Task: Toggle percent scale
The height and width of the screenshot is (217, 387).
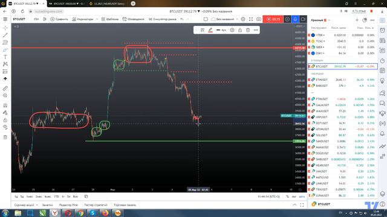Action: 288,197
